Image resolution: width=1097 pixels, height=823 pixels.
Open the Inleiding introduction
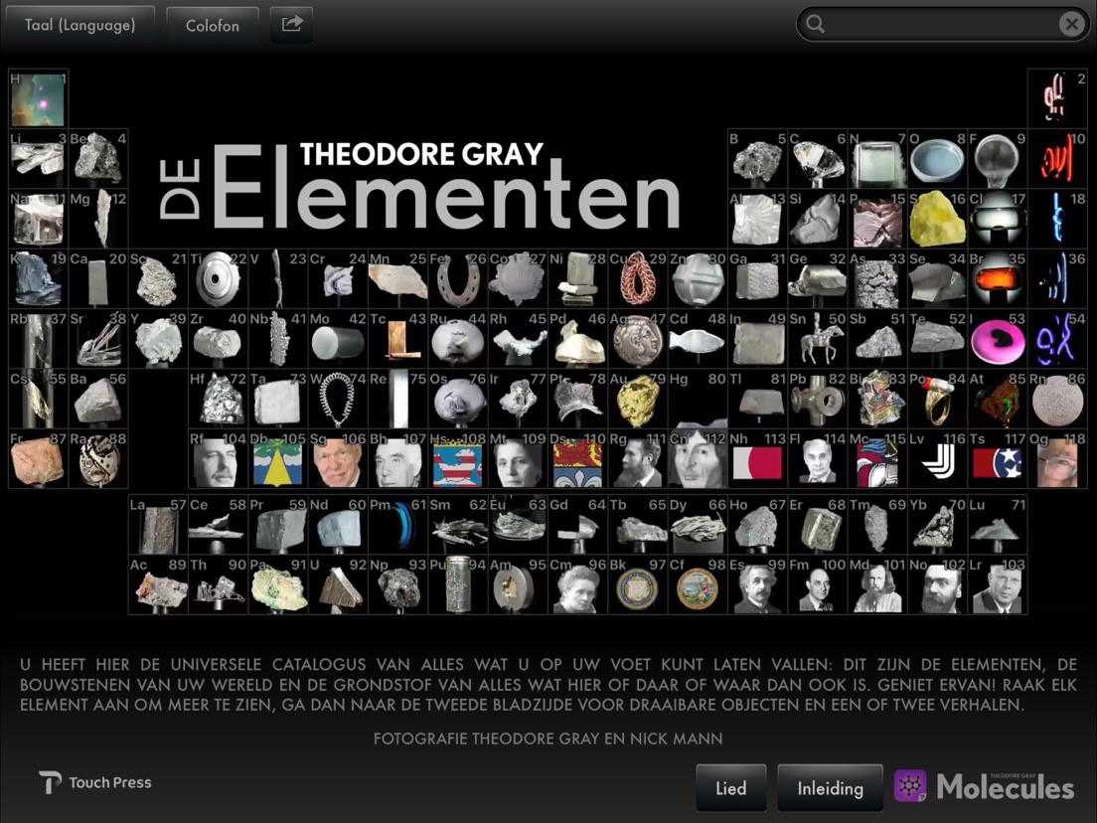(830, 788)
